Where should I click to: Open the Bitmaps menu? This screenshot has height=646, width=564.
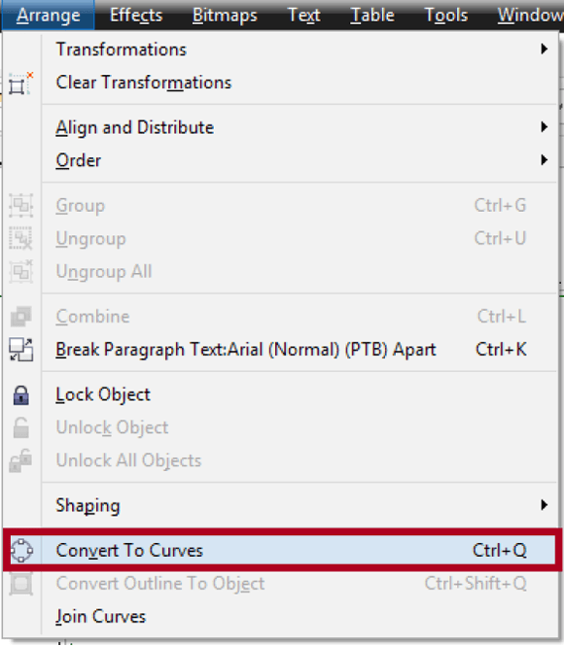point(225,16)
